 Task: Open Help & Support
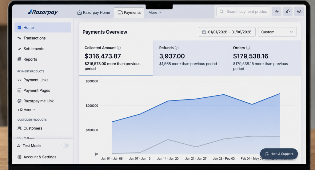coord(279,154)
